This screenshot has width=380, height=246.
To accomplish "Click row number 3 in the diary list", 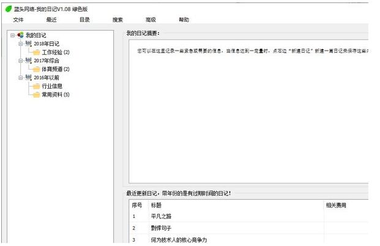I will pyautogui.click(x=134, y=240).
